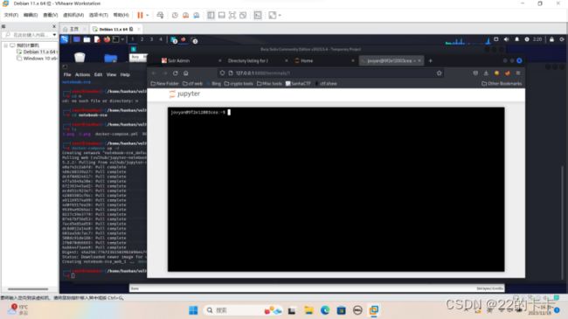Switch to workspace 4 in Kali panel
Image resolution: width=568 pixels, height=319 pixels.
pos(161,39)
